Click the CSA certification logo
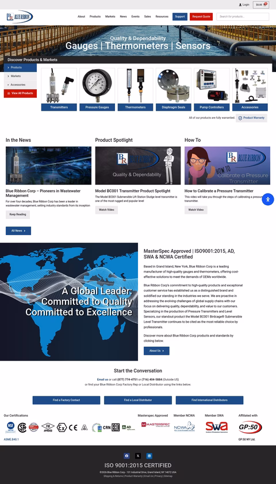 (x=22, y=427)
